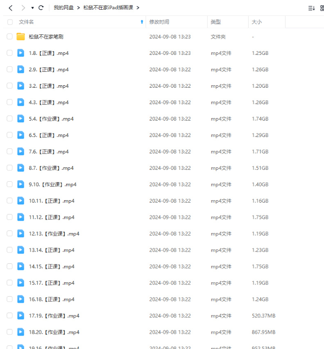The image size is (324, 349).
Task: Refresh the file list
Action: click(41, 8)
